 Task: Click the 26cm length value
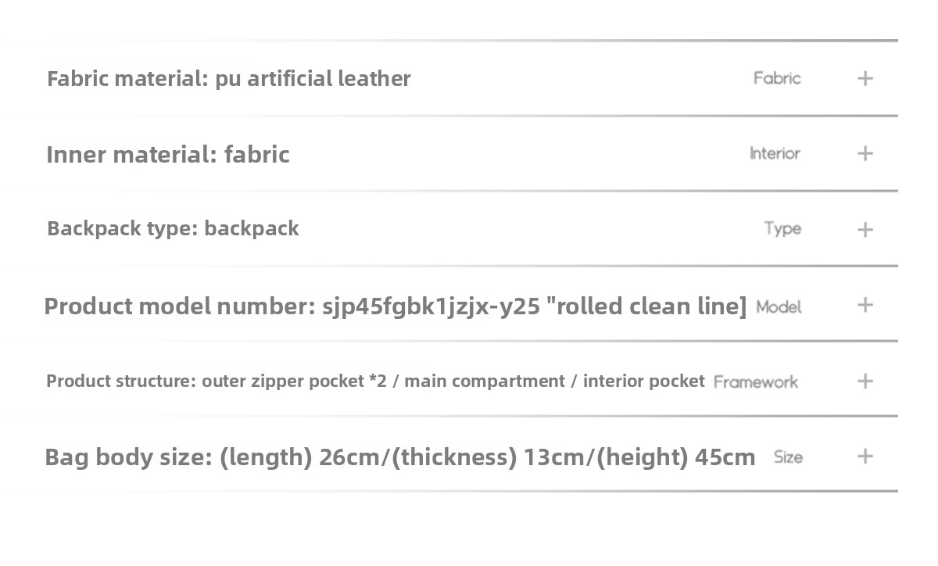(351, 457)
